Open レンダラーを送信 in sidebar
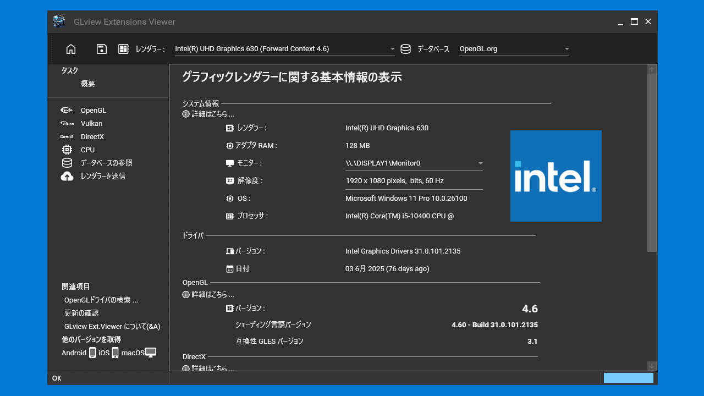 (x=103, y=176)
